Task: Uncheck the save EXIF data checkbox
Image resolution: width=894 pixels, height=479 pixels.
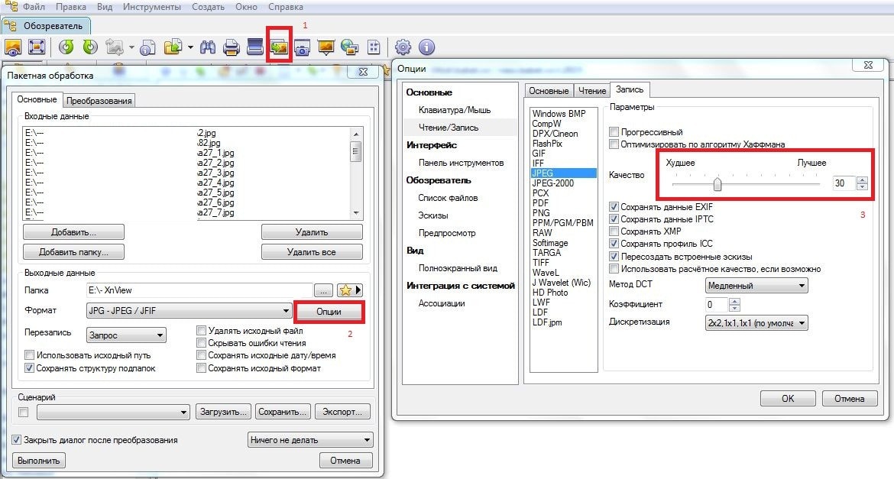Action: [x=614, y=207]
